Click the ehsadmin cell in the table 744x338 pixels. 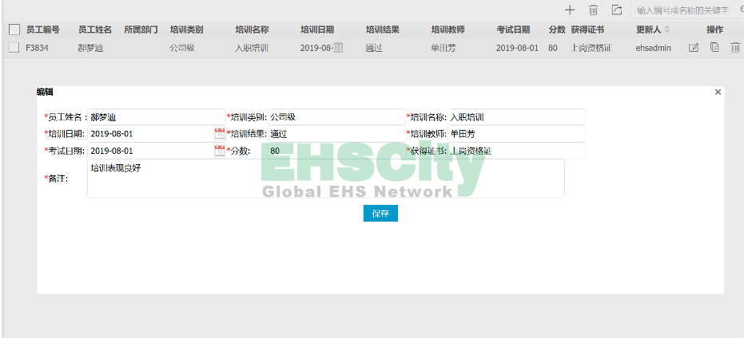point(654,48)
